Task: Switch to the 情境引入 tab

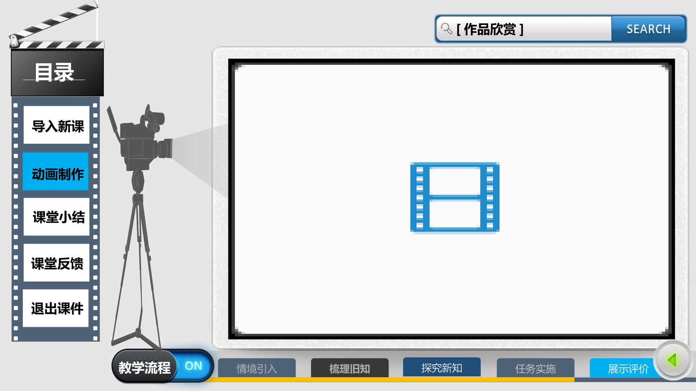Action: click(x=257, y=368)
